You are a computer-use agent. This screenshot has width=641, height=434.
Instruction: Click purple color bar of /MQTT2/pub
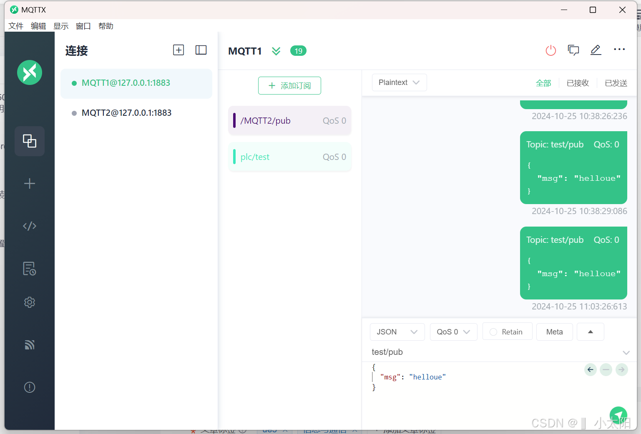[x=234, y=121]
